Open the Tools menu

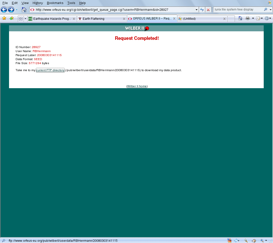[x=71, y=3]
